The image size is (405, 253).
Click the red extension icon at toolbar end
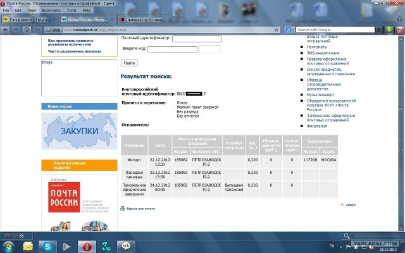coord(400,30)
